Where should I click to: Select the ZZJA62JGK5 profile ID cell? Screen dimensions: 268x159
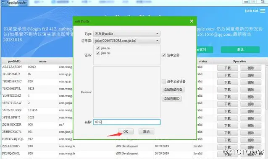(11, 146)
